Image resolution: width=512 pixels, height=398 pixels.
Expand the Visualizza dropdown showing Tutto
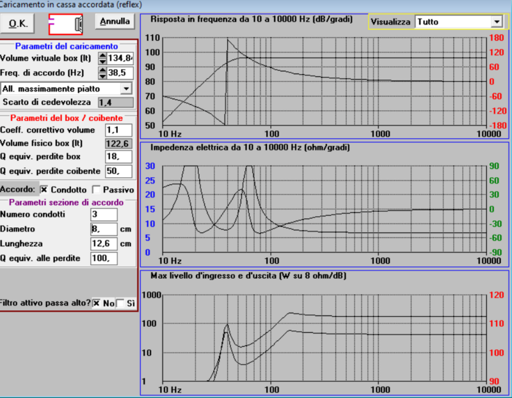point(497,22)
